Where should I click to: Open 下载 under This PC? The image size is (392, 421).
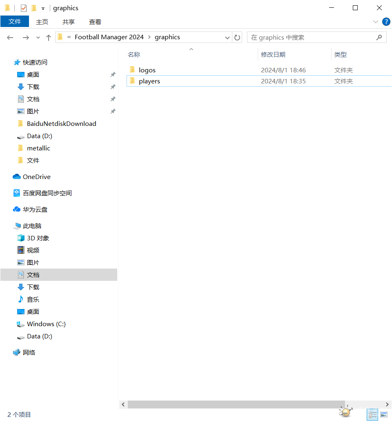pyautogui.click(x=33, y=287)
